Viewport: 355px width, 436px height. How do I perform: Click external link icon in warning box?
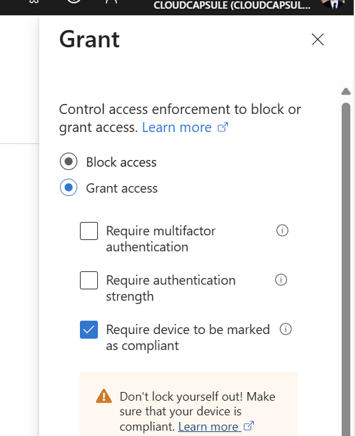coord(248,426)
